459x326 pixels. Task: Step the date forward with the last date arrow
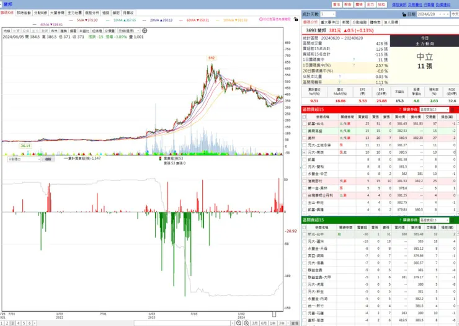pyautogui.click(x=448, y=14)
